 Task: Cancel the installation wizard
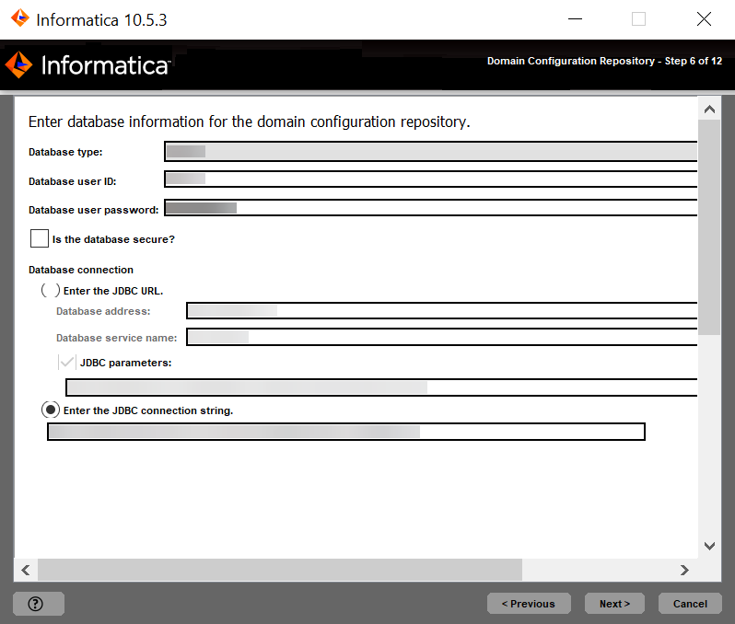(x=690, y=604)
